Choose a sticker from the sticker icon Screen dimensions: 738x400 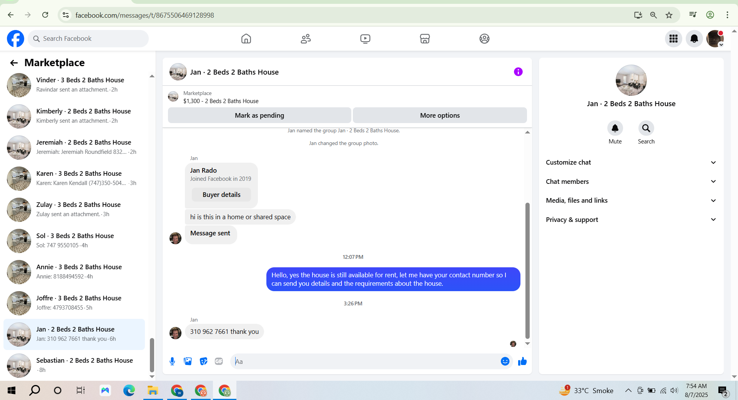[x=203, y=361]
